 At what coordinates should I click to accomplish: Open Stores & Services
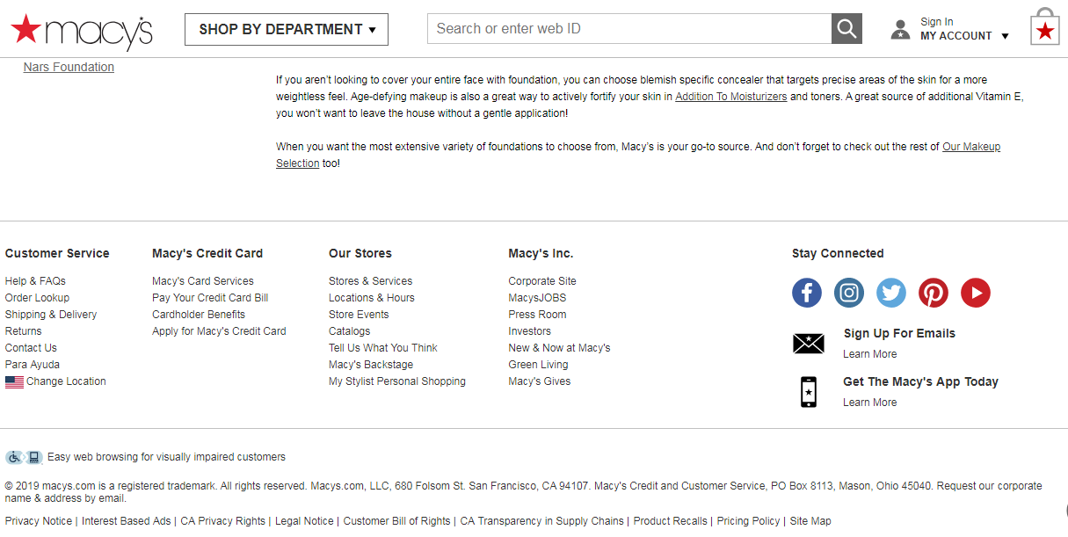point(370,281)
